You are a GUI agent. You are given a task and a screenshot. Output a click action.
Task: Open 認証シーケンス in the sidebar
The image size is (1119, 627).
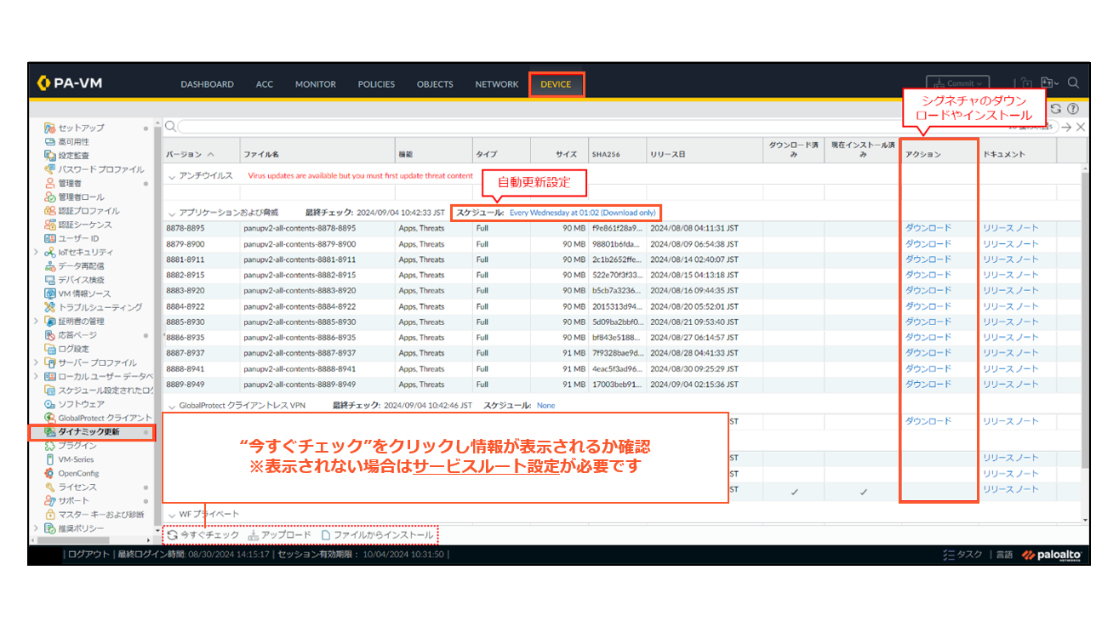point(84,225)
